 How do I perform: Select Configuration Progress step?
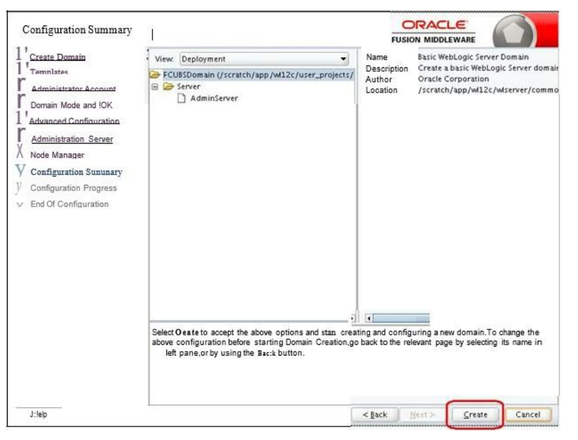[x=73, y=188]
